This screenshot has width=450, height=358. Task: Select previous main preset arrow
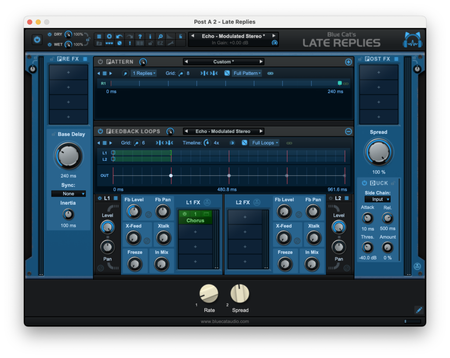(x=192, y=36)
